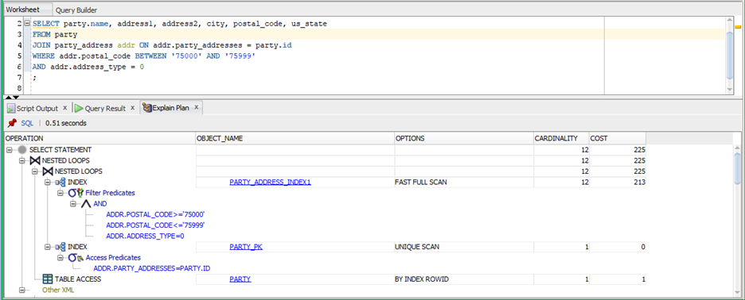Collapse the INDEX node for PARTY_PK
Viewport: 745px width, 300px height.
[x=47, y=247]
